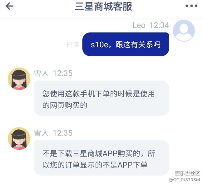The height and width of the screenshot is (186, 203).
Task: Tap the 已读 read status label
Action: [73, 45]
